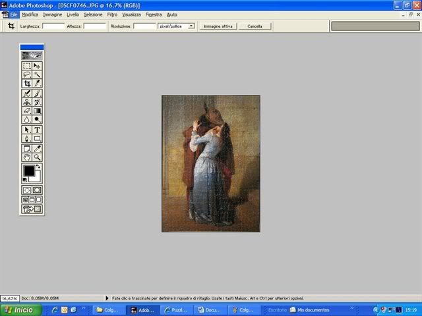The image size is (422, 316).
Task: Select the History Brush tool
Action: click(37, 102)
